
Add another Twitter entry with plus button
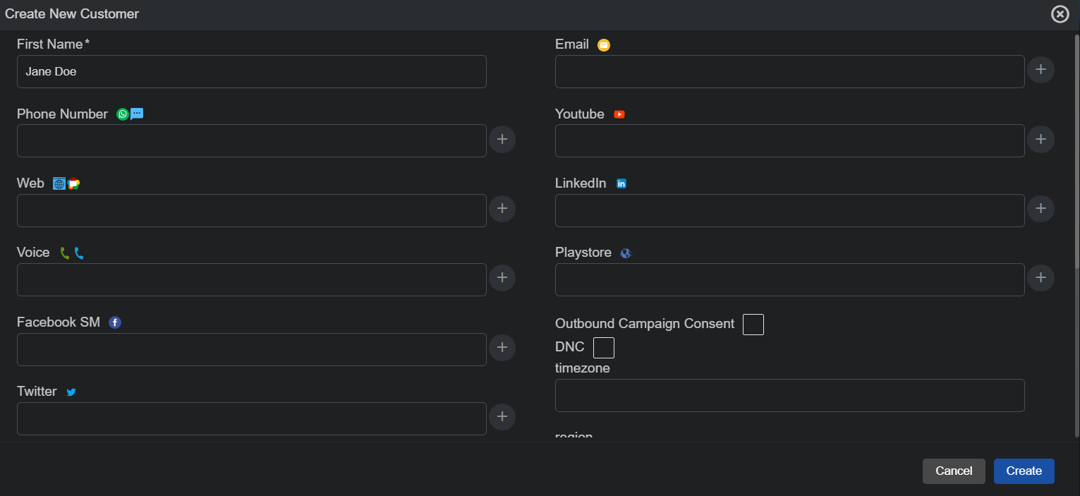(502, 417)
